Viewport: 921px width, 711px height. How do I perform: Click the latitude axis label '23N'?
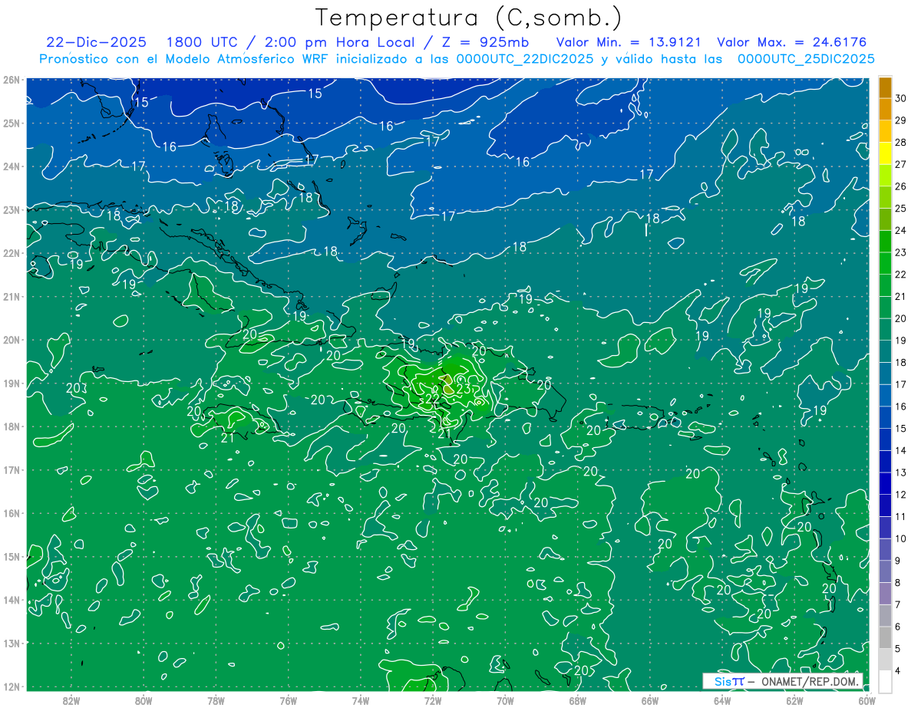pos(12,209)
